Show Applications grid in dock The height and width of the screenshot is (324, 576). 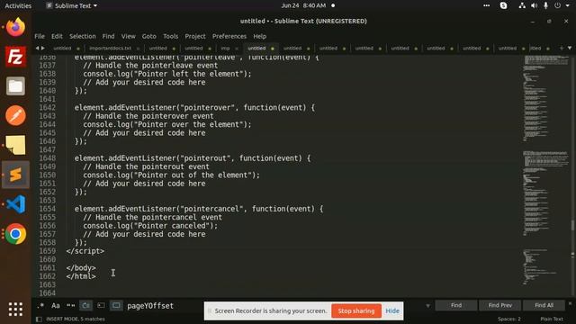point(15,310)
